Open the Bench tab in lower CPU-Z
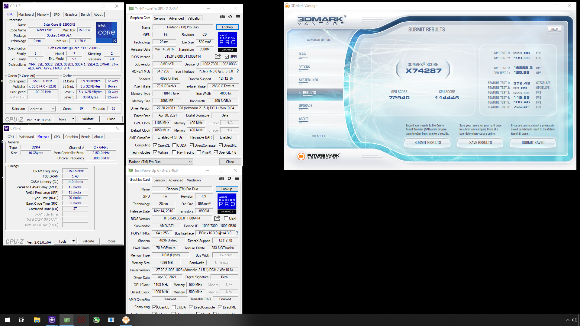The width and height of the screenshot is (580, 326). click(x=86, y=137)
